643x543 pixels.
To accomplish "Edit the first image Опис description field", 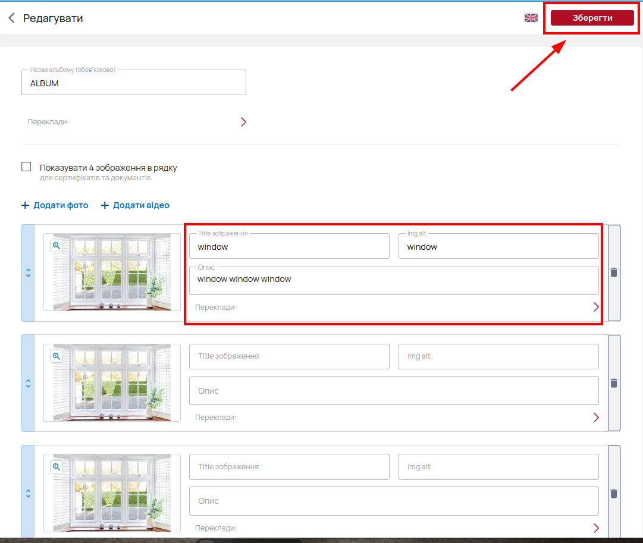I will click(x=394, y=281).
